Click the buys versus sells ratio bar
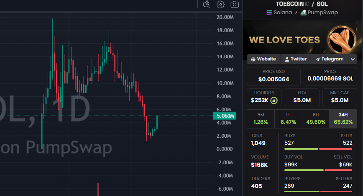This screenshot has height=196, width=363. [318, 149]
